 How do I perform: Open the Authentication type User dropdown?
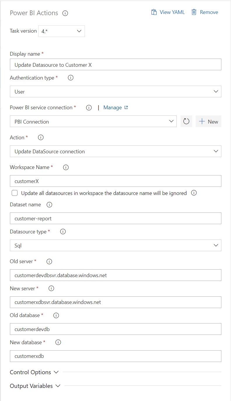tap(116, 92)
